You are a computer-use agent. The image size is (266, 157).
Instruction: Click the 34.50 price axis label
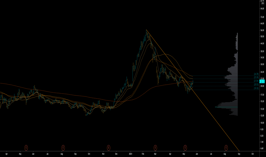coord(262,58)
